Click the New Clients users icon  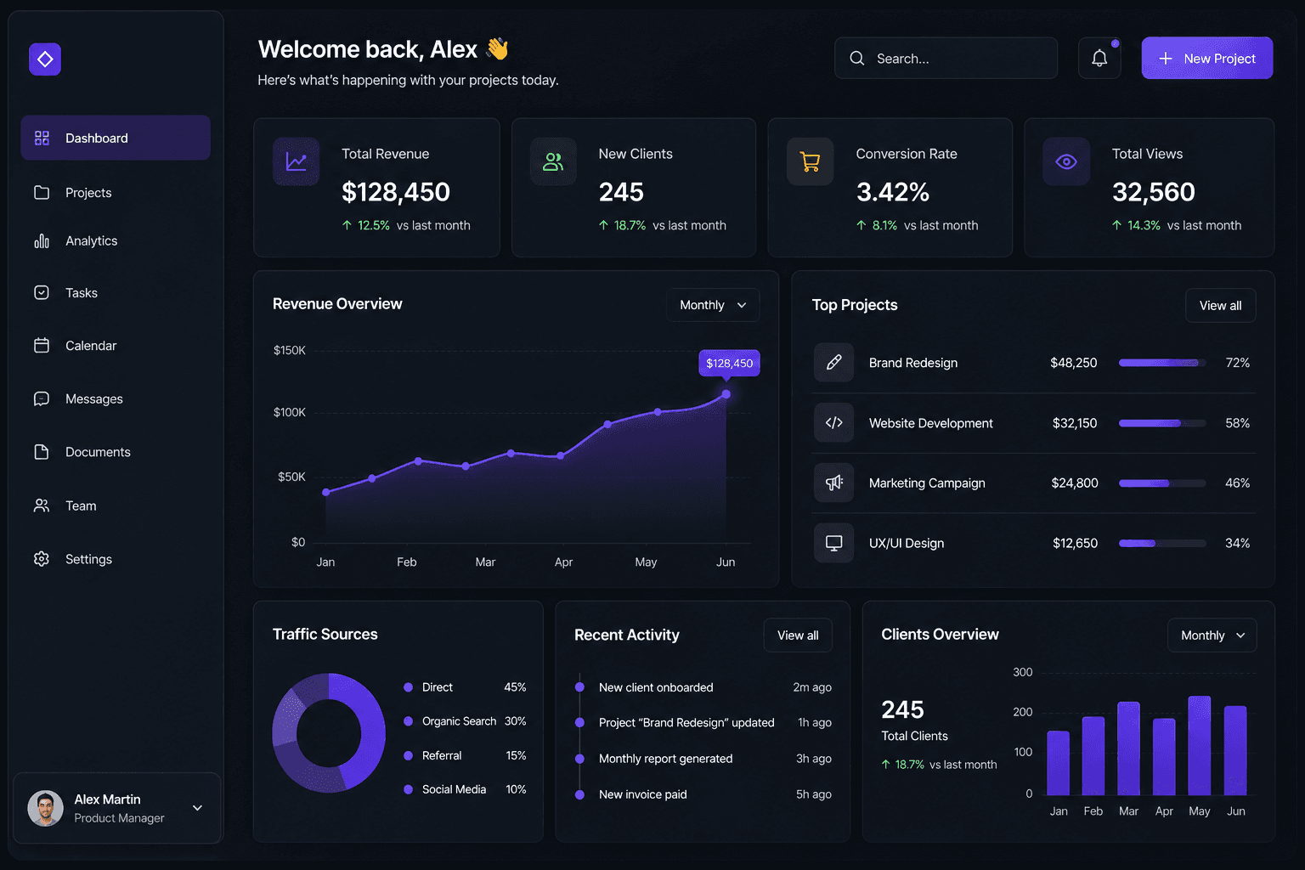click(x=553, y=161)
